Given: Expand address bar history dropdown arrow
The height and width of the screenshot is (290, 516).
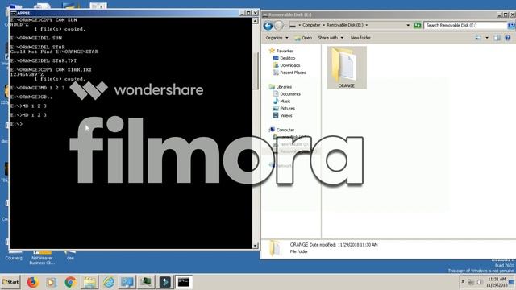Looking at the screenshot, I should tap(408, 25).
